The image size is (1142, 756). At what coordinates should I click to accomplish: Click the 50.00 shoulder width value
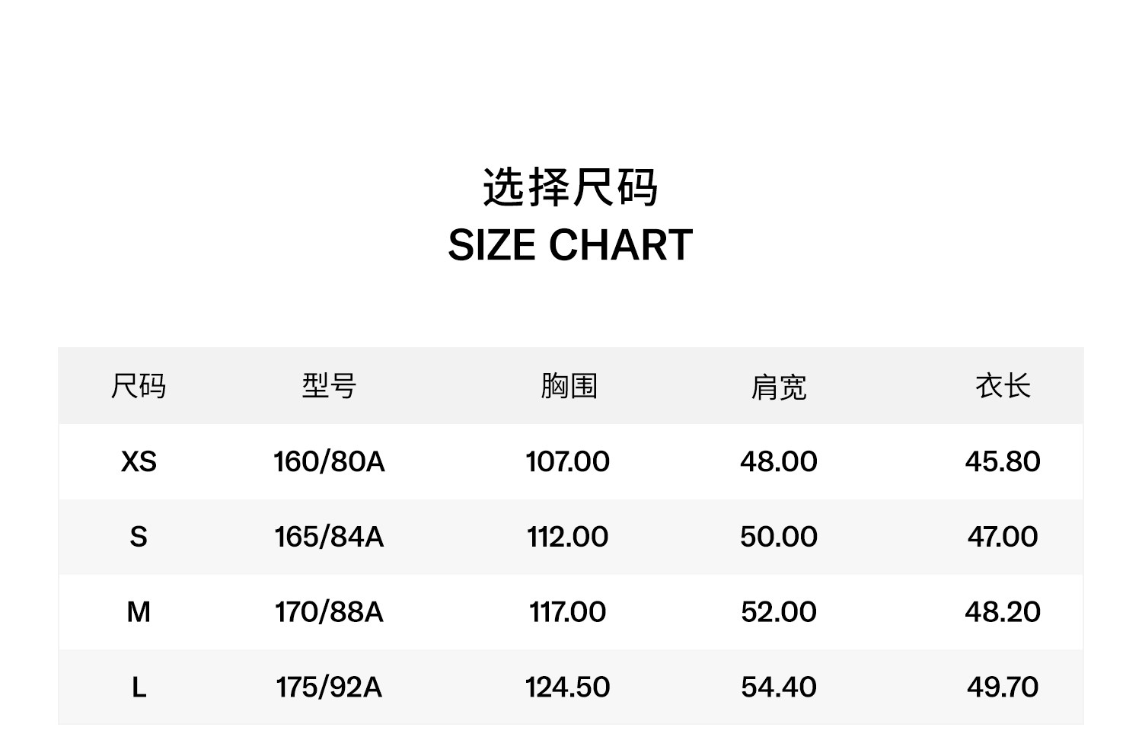coord(779,537)
